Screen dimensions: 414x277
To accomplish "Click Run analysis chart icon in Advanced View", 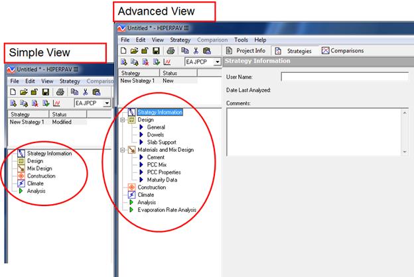I will point(167,62).
